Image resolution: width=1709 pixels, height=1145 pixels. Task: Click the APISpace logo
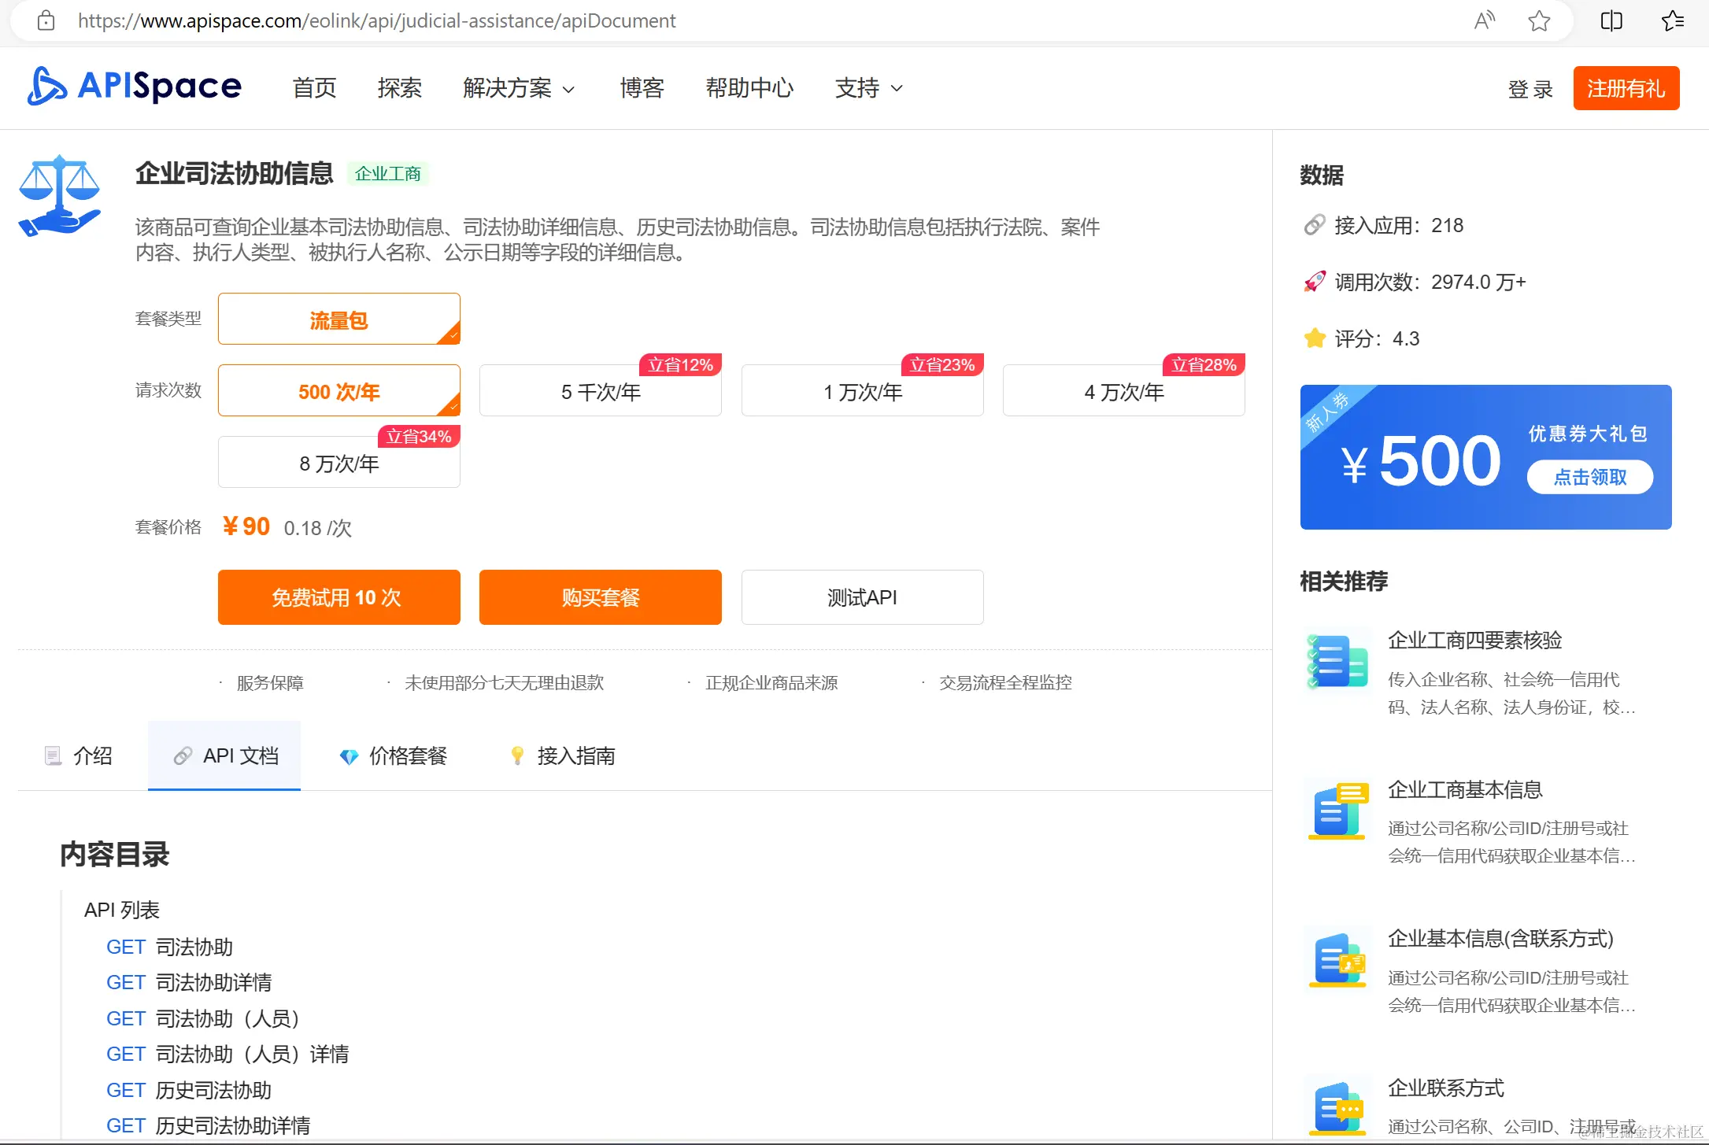(134, 87)
